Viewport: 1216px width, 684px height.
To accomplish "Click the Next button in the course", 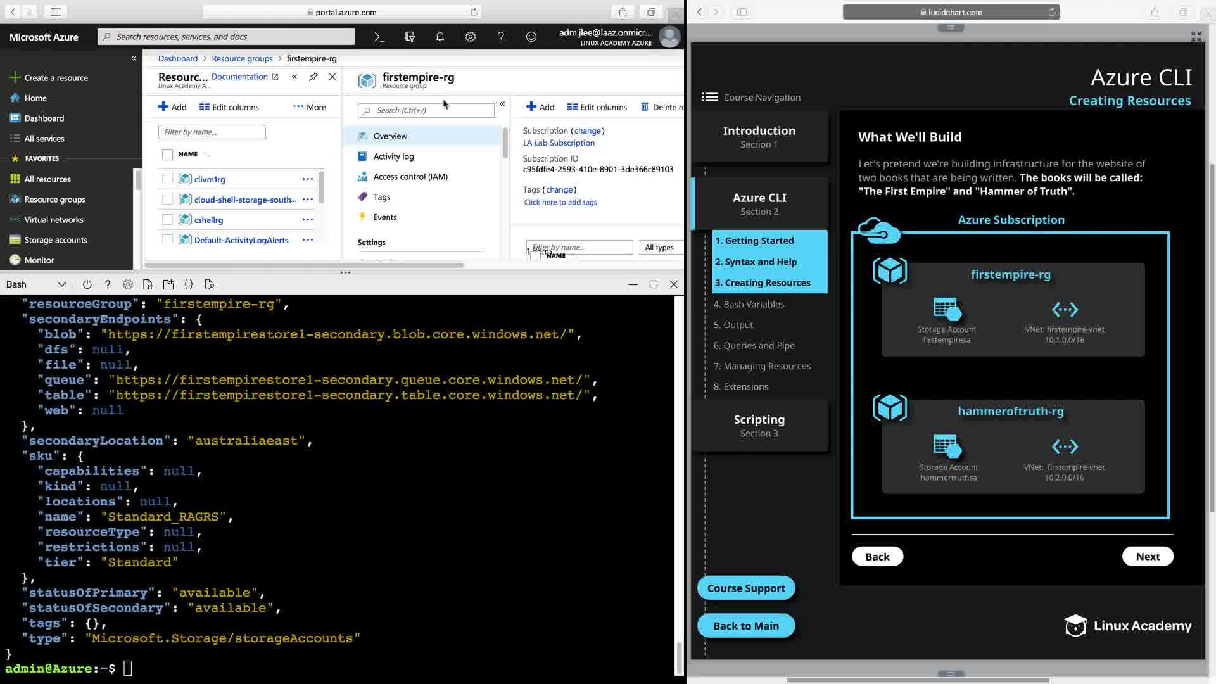I will (1147, 557).
